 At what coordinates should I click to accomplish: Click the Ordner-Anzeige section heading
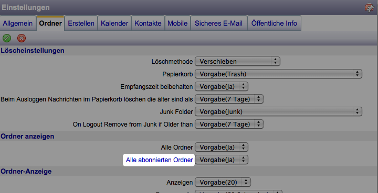point(26,172)
